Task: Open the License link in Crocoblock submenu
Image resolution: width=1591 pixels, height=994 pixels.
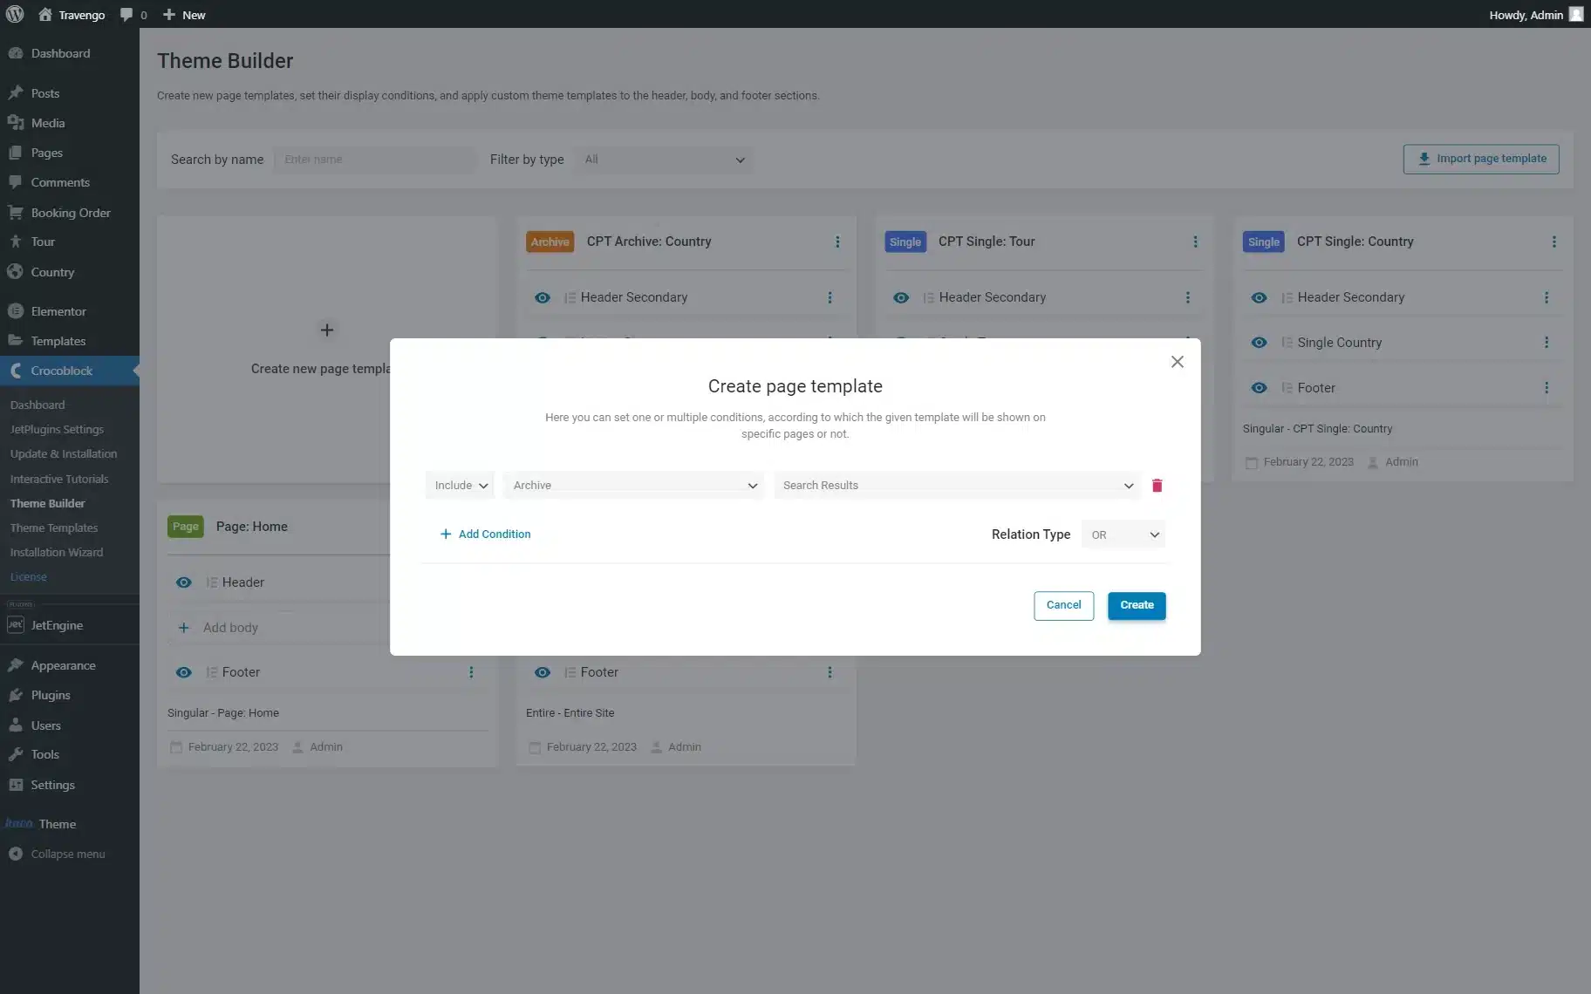Action: click(x=29, y=576)
